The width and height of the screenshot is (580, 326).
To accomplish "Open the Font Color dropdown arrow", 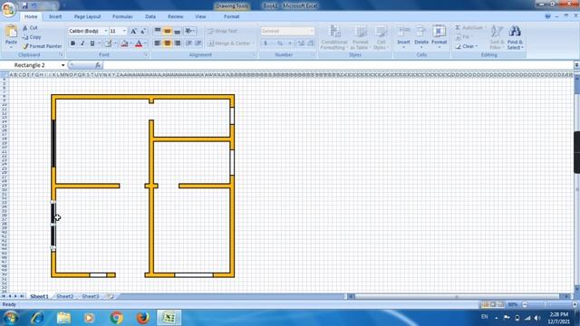I will pos(145,43).
